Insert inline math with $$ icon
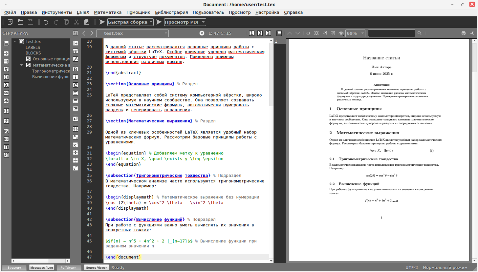Image resolution: width=478 pixels, height=272 pixels. point(76,129)
